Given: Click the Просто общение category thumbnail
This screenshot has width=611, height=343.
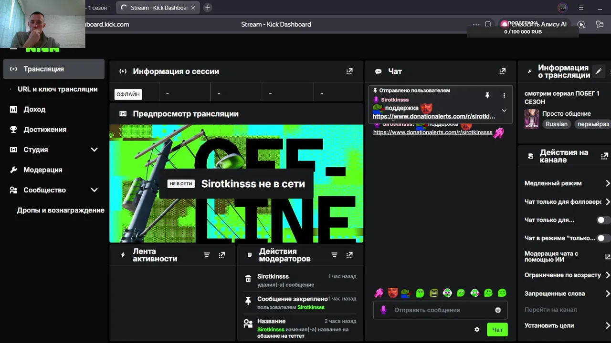Looking at the screenshot, I should pos(532,119).
